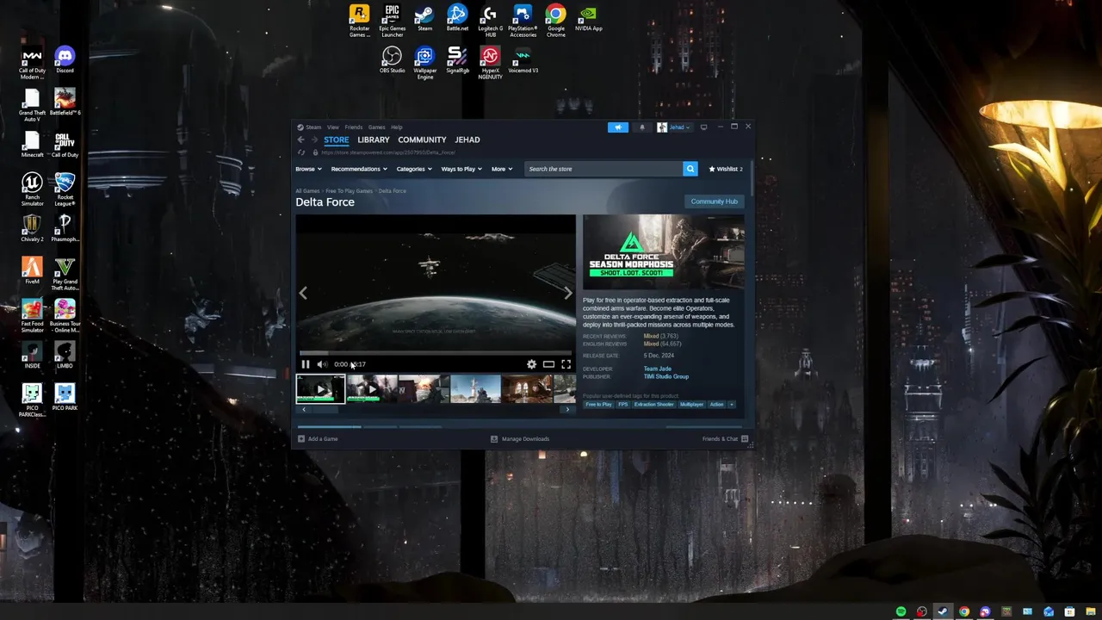The height and width of the screenshot is (620, 1102).
Task: Open the Games menu
Action: click(x=377, y=127)
